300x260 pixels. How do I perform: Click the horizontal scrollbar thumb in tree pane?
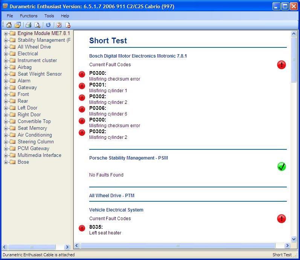pyautogui.click(x=32, y=247)
